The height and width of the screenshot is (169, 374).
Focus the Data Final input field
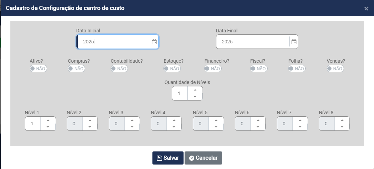pos(253,42)
